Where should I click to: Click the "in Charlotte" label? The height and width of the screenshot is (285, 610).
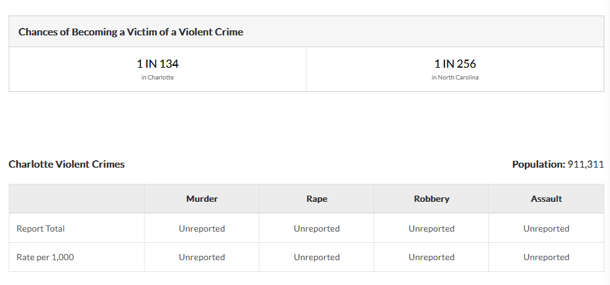(158, 78)
